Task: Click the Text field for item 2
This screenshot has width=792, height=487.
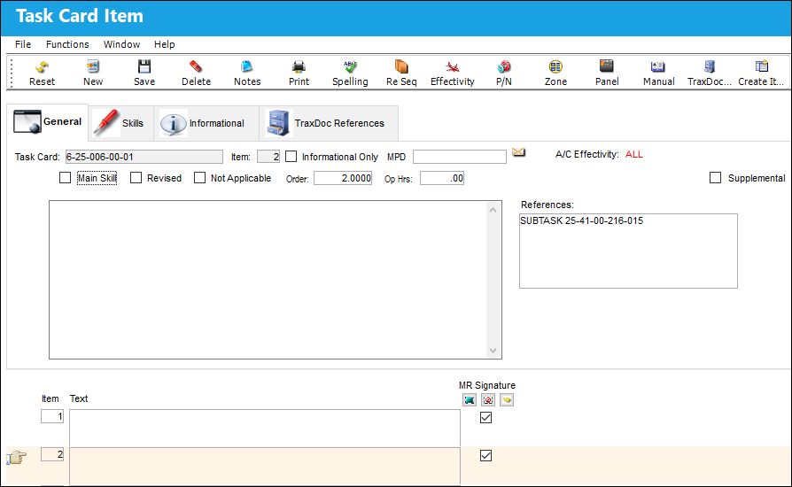Action: coord(265,467)
